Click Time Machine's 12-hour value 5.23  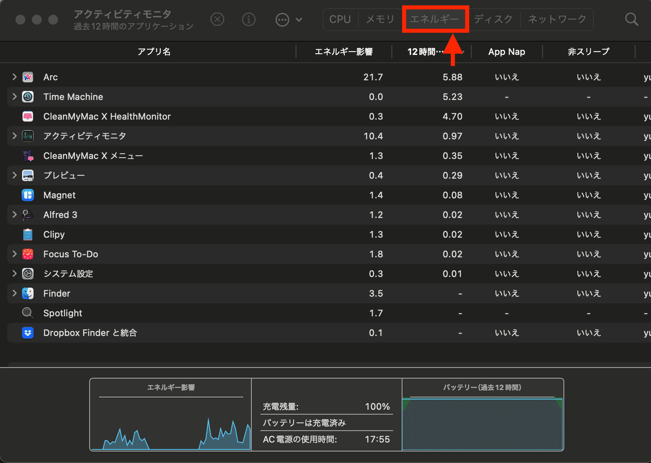point(452,97)
